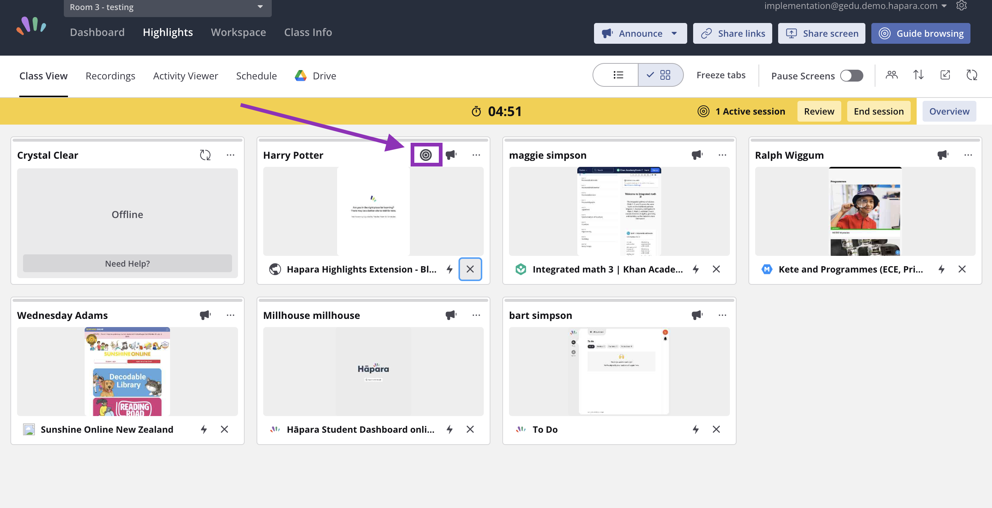The height and width of the screenshot is (508, 992).
Task: Switch to the Recordings tab
Action: pyautogui.click(x=110, y=76)
